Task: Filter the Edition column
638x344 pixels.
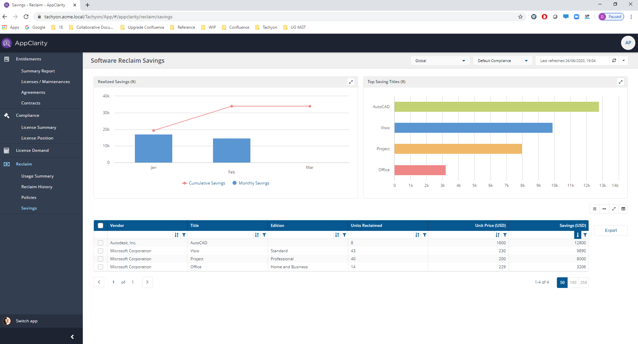Action: tap(345, 235)
